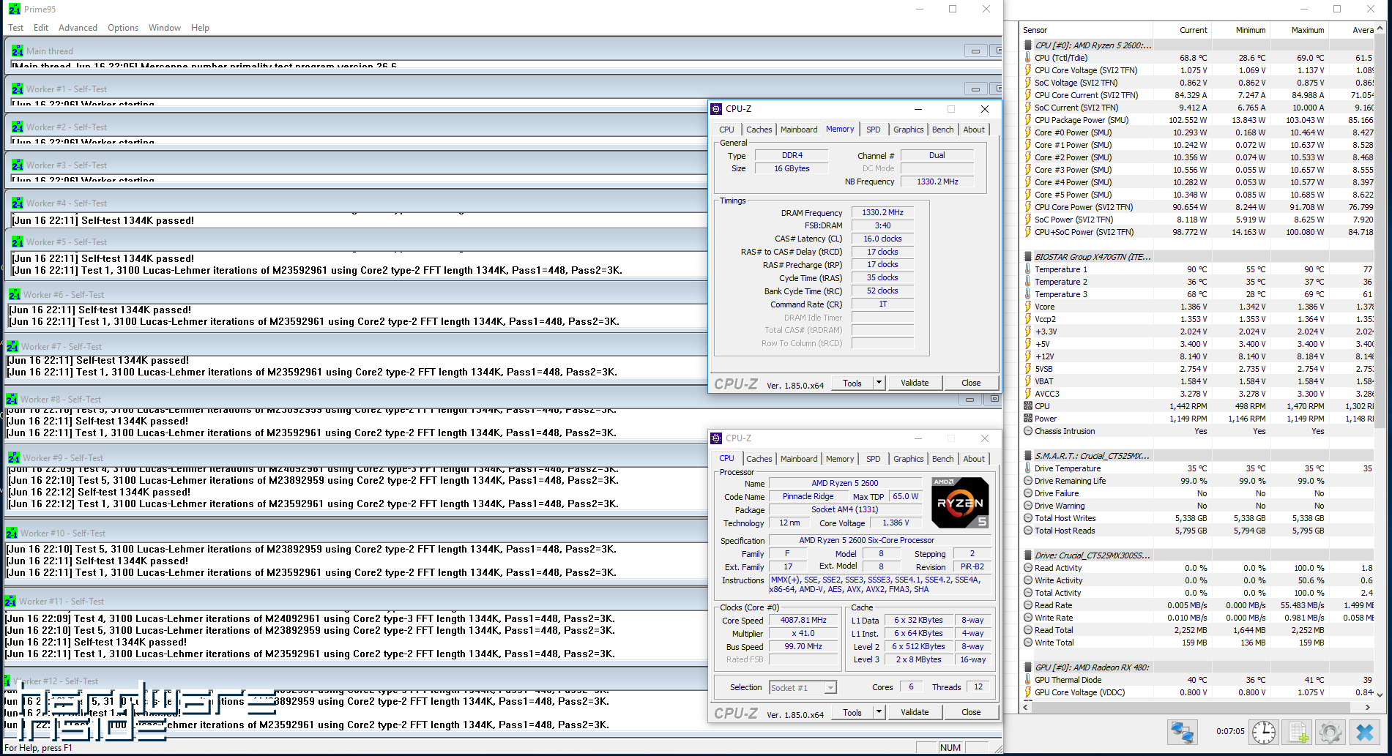Click the Worker #1 Self-Test window icon
The image size is (1392, 756).
pos(18,89)
